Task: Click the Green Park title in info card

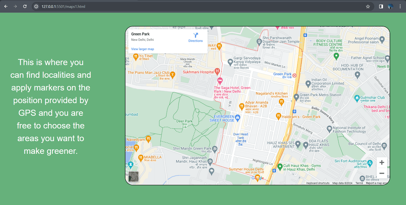Action: pyautogui.click(x=140, y=34)
